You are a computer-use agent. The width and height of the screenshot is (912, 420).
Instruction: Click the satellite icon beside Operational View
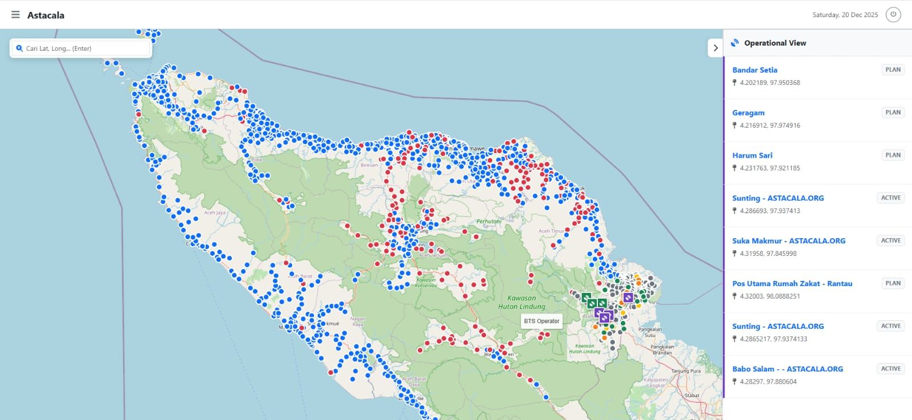tap(735, 43)
